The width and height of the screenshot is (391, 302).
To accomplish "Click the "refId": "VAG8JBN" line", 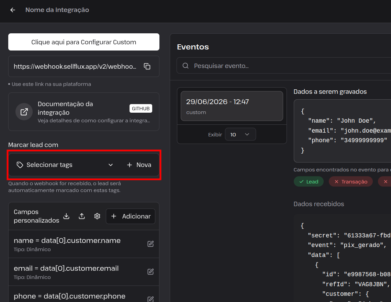I will click(356, 284).
